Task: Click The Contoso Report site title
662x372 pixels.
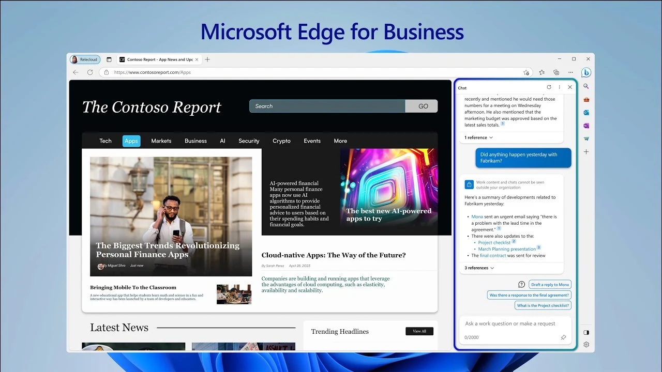Action: [152, 107]
